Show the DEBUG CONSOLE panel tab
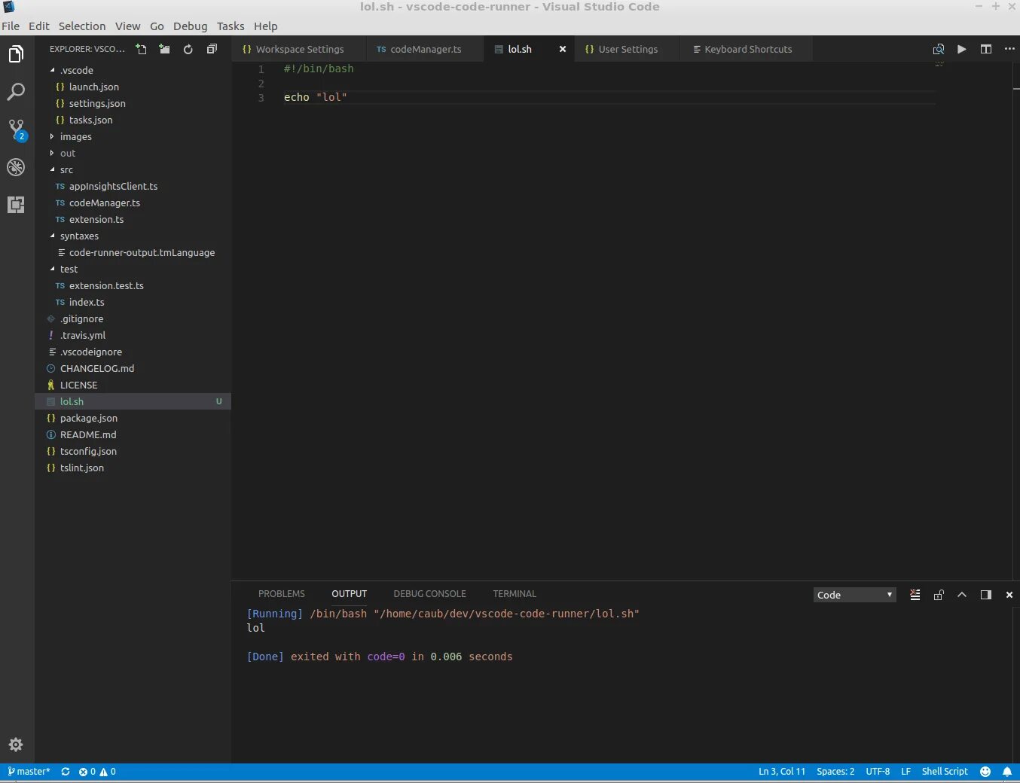The image size is (1020, 783). (x=429, y=594)
